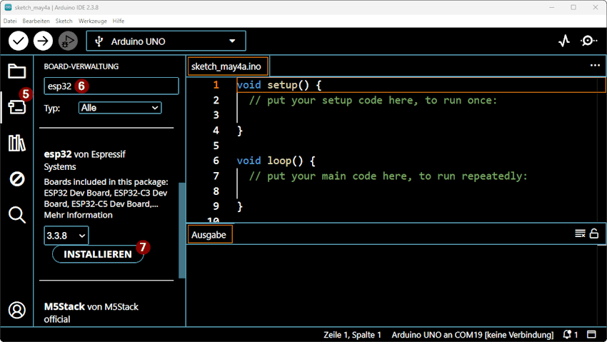Open the Bearbeiten menu
Image resolution: width=607 pixels, height=342 pixels.
click(x=36, y=21)
